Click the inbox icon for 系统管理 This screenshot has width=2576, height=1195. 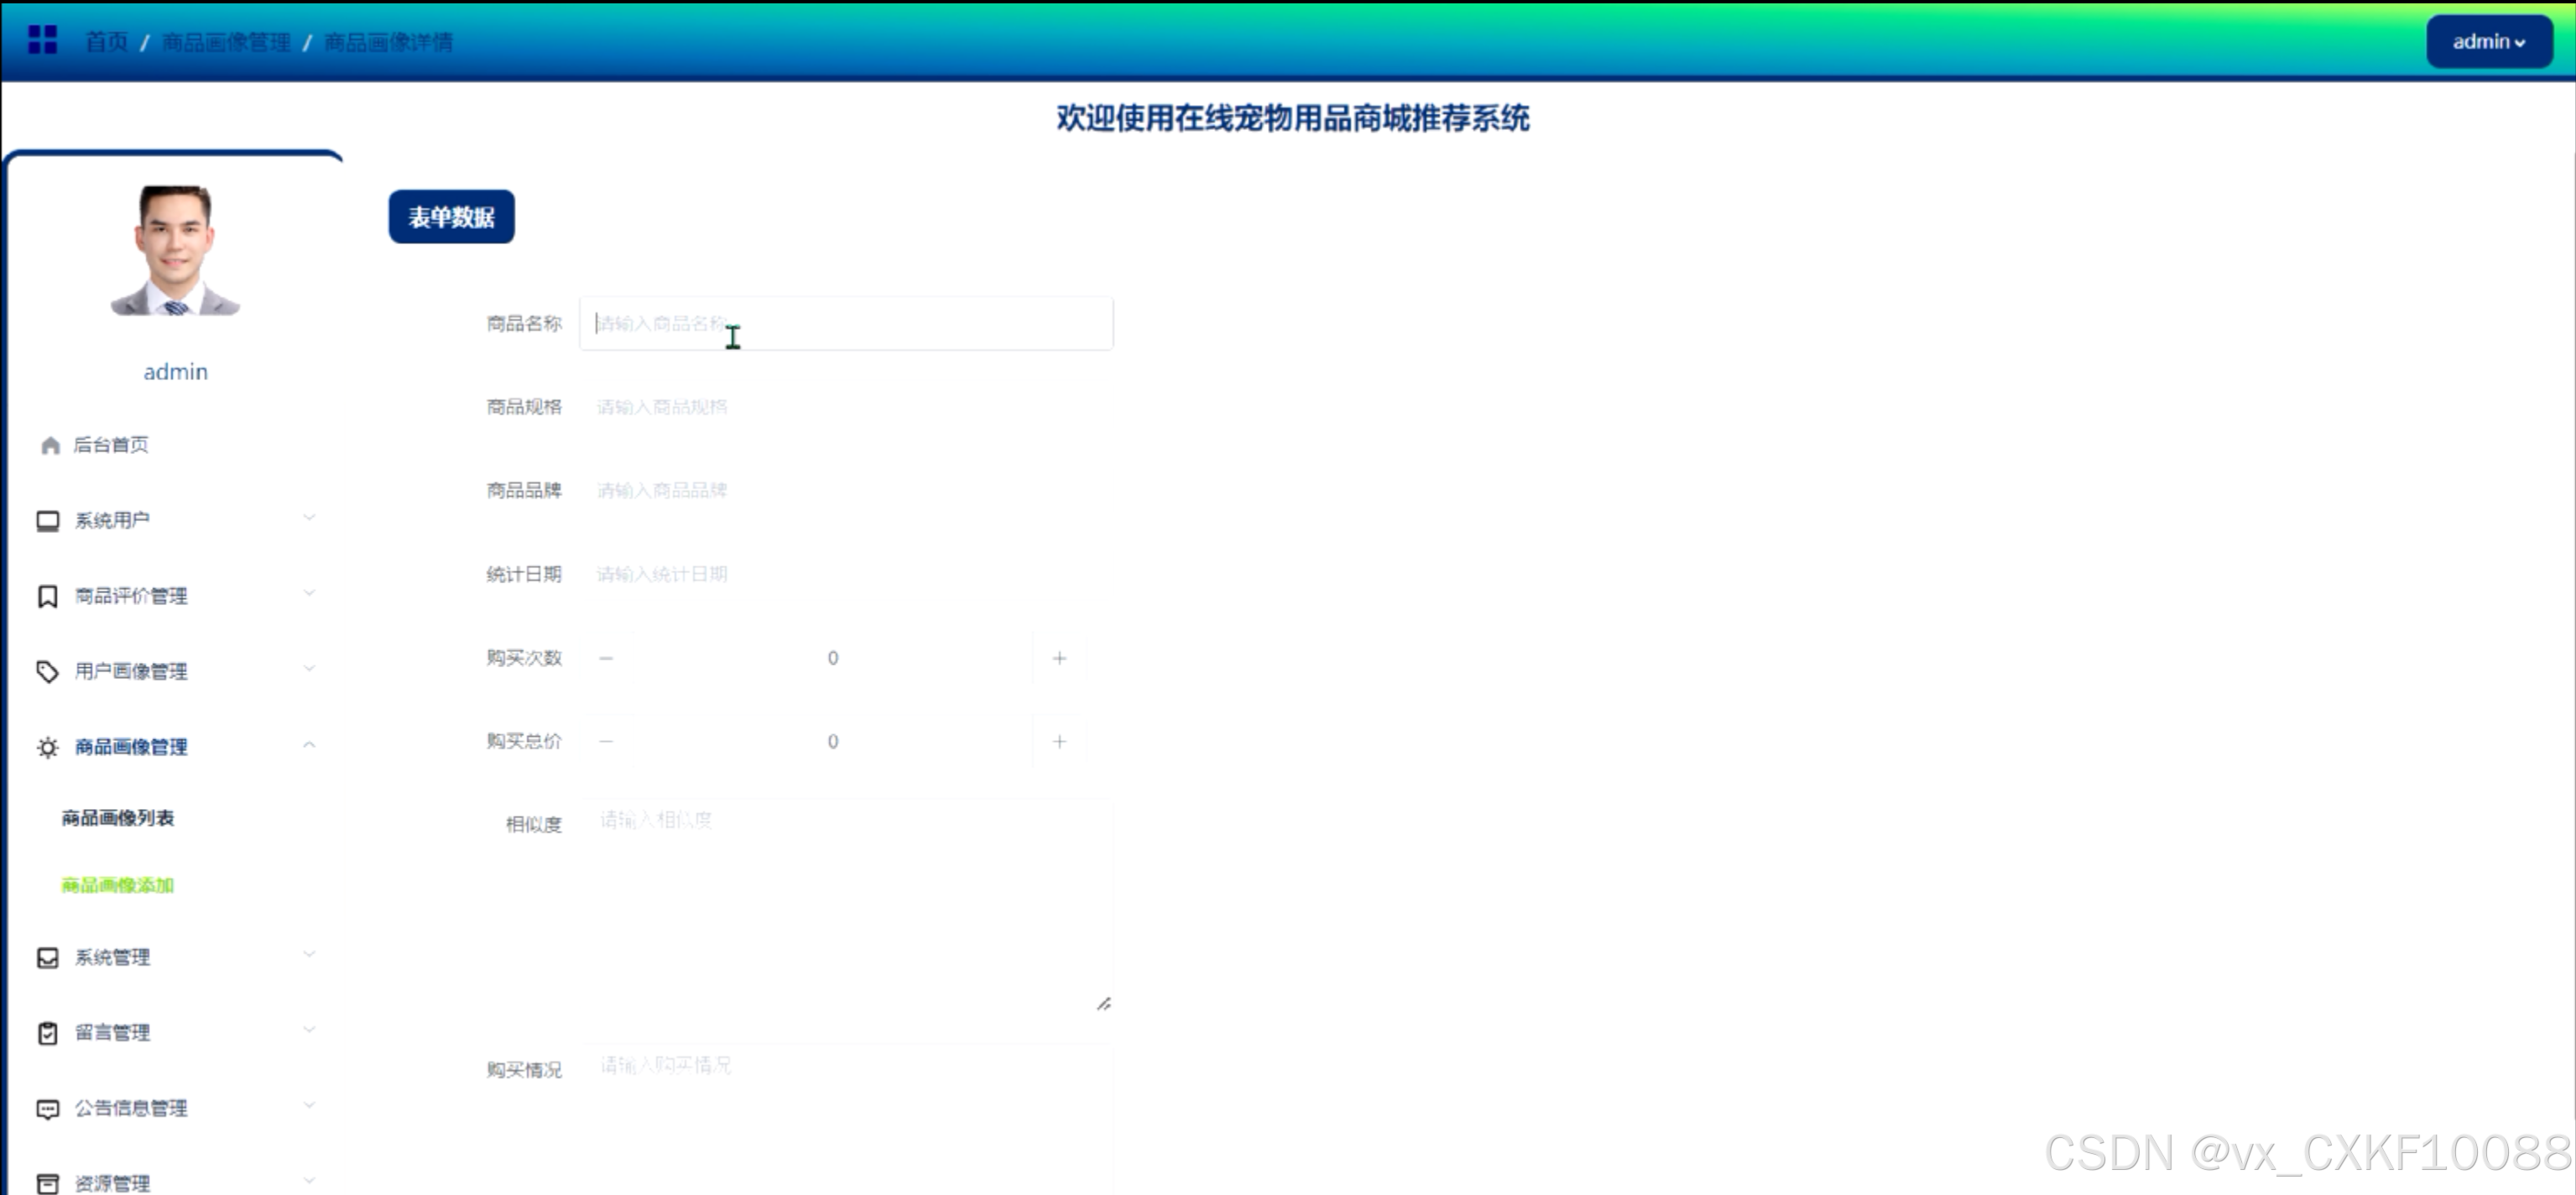tap(47, 958)
